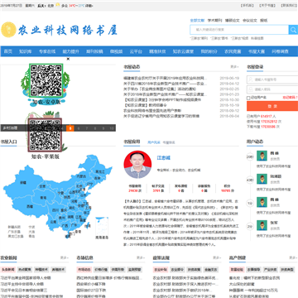Select the 学术期刊 search tab
This screenshot has width=298, height=298.
[x=214, y=21]
